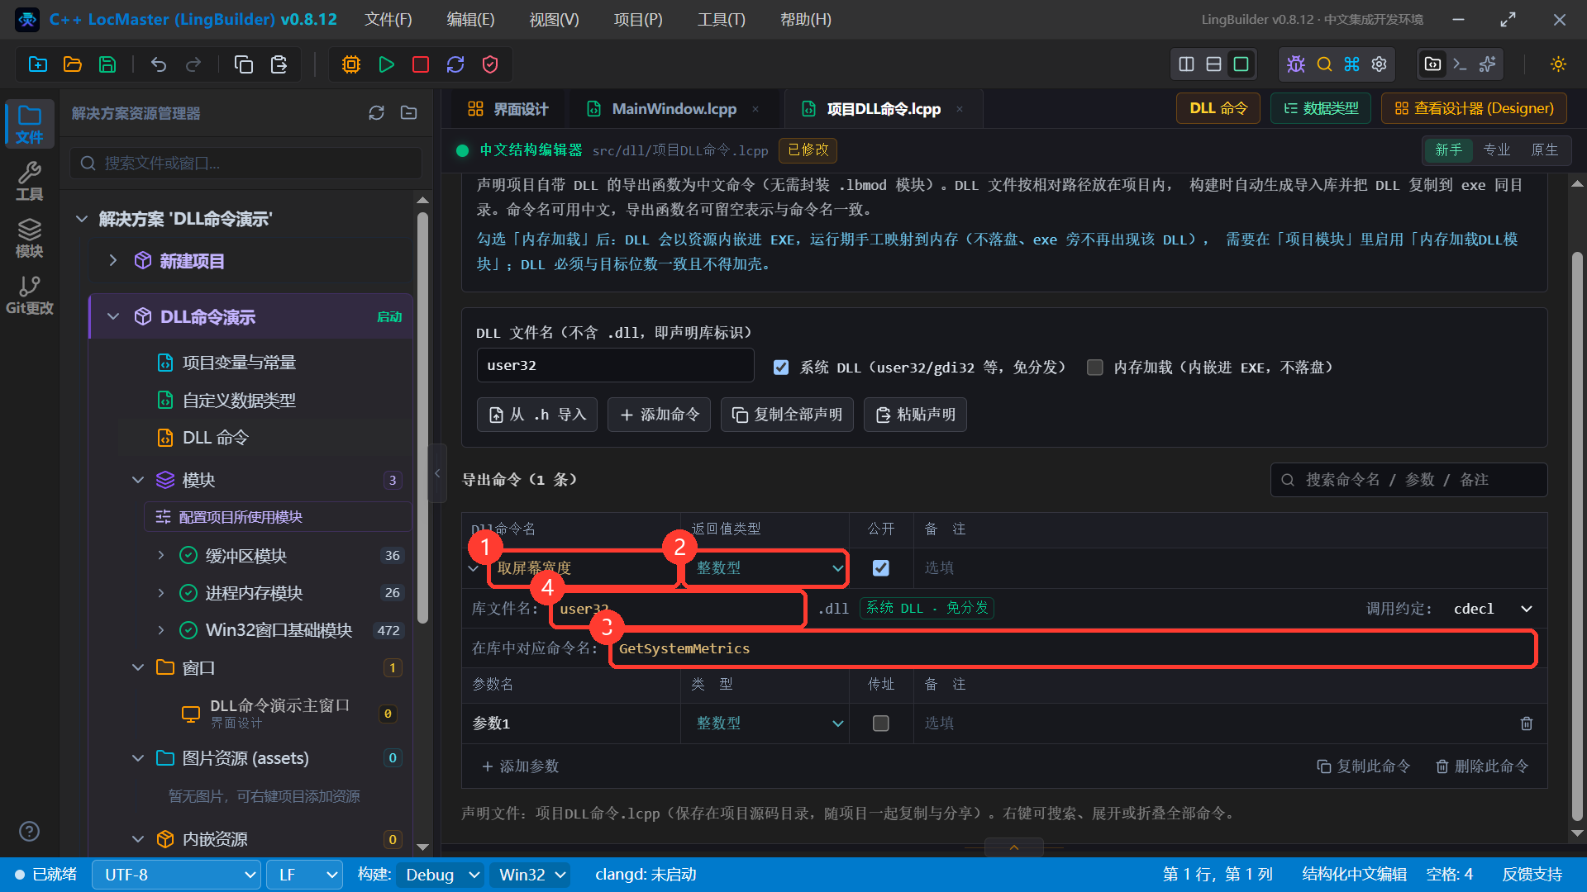
Task: Refresh the solution explorer
Action: [376, 113]
